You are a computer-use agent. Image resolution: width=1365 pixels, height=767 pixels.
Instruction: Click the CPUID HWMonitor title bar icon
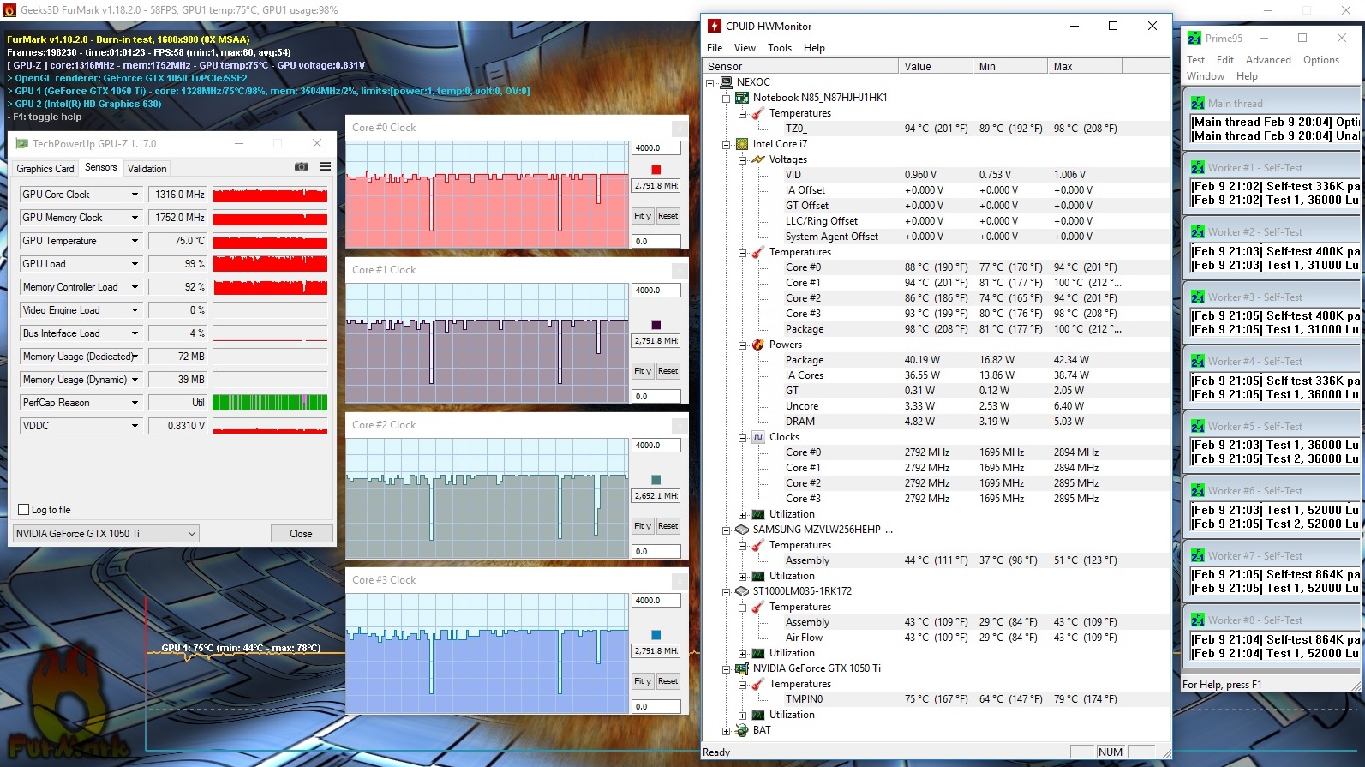click(x=715, y=26)
